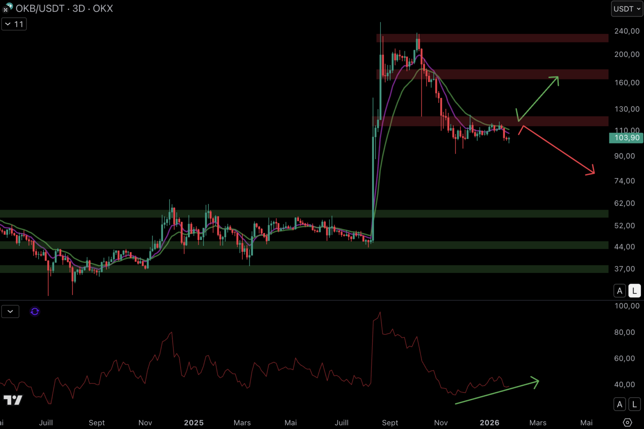Toggle auto scale A on indicator pane

(x=619, y=404)
